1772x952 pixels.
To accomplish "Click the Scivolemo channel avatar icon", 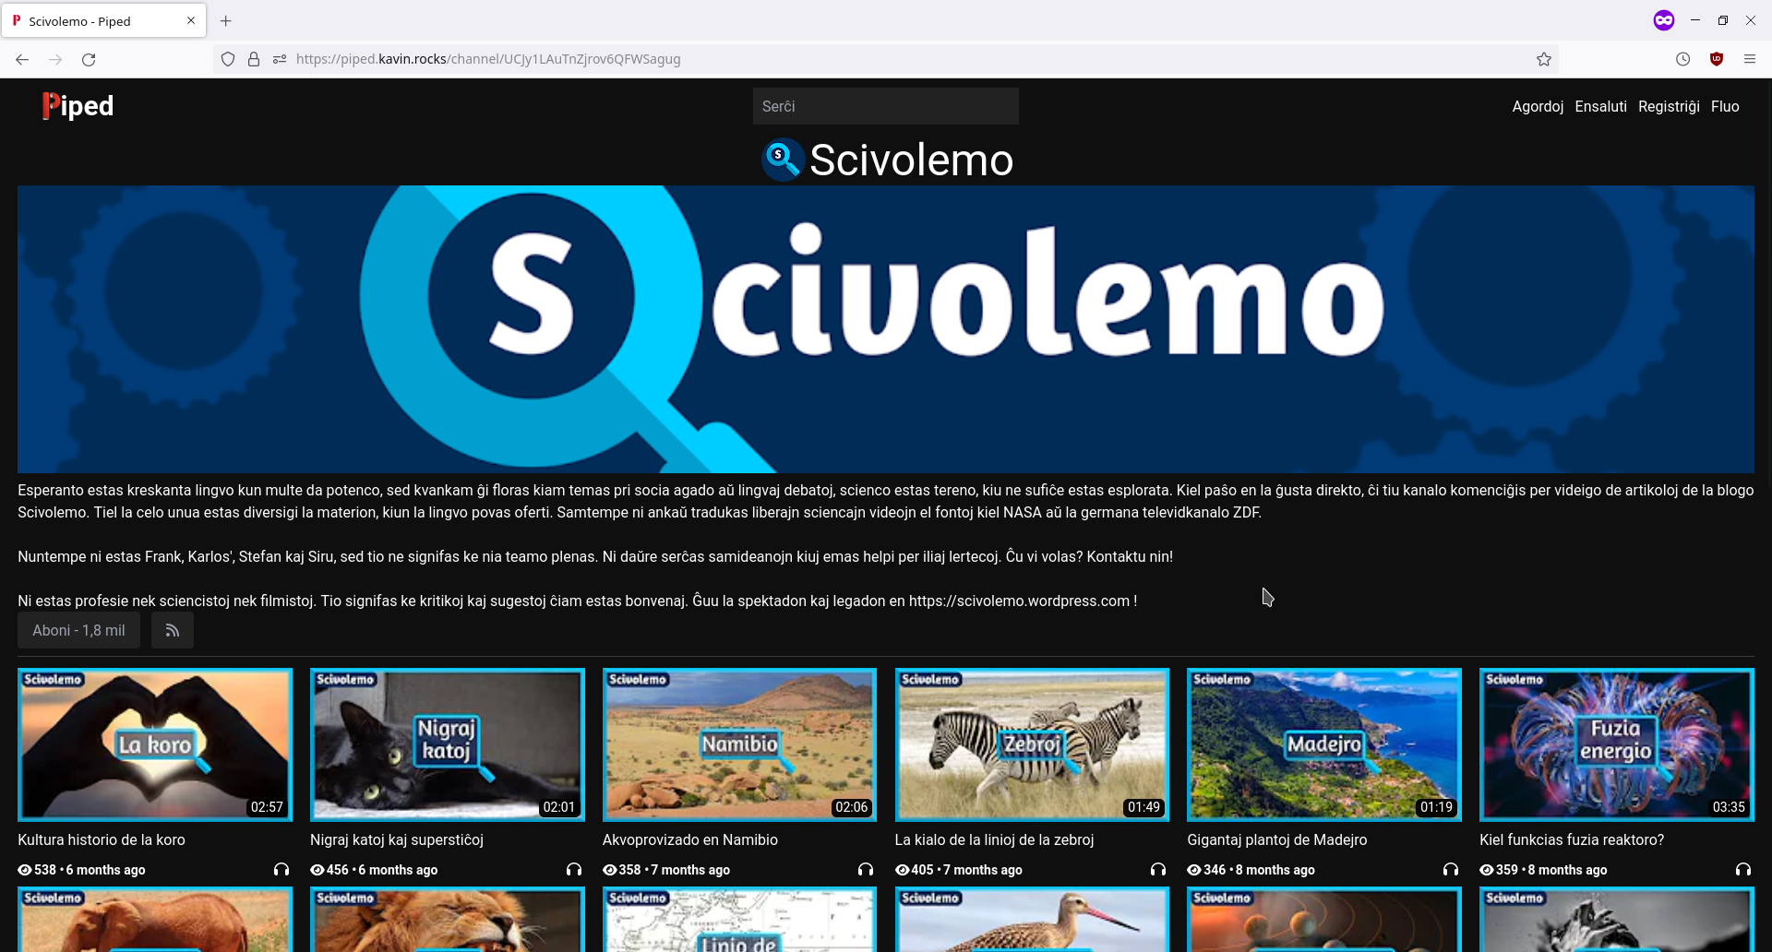I will click(782, 160).
